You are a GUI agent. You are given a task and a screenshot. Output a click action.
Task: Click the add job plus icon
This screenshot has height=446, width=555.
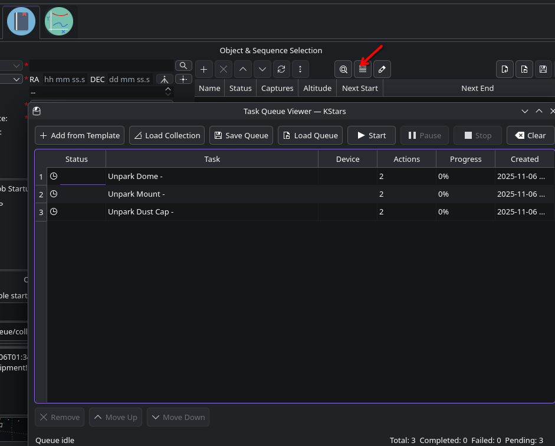[203, 69]
